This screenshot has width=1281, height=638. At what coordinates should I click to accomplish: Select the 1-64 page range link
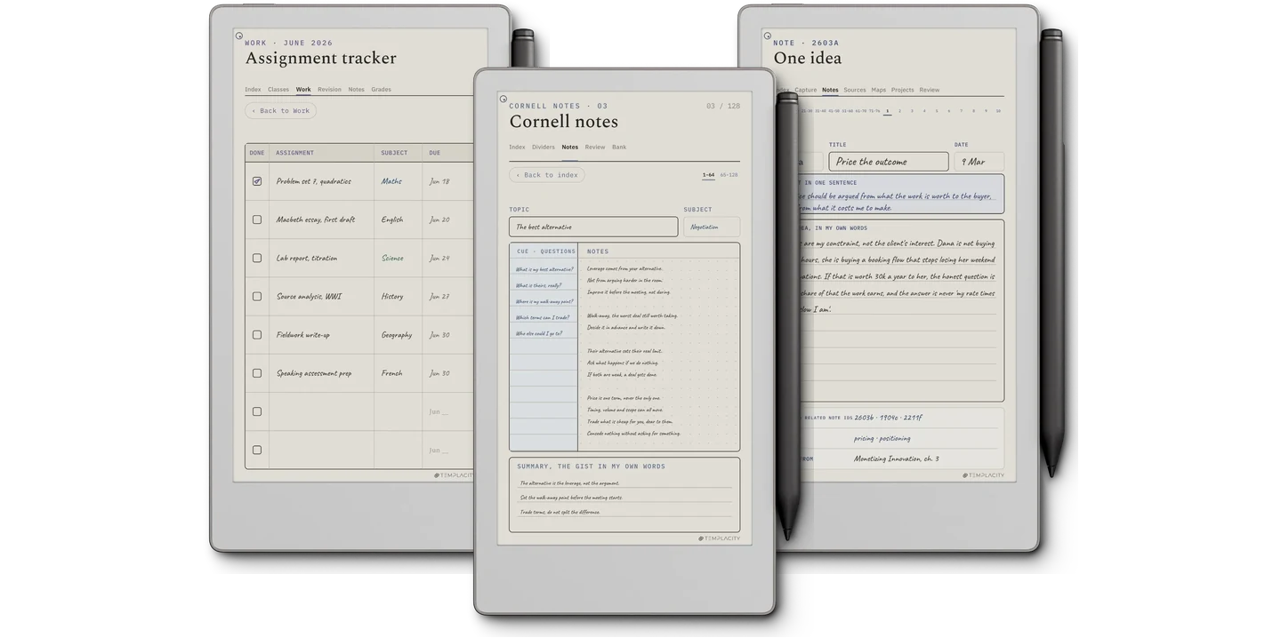(708, 175)
